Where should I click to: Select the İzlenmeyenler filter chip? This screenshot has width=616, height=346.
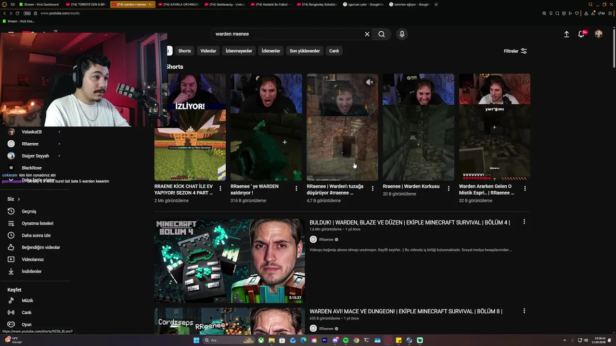click(239, 51)
